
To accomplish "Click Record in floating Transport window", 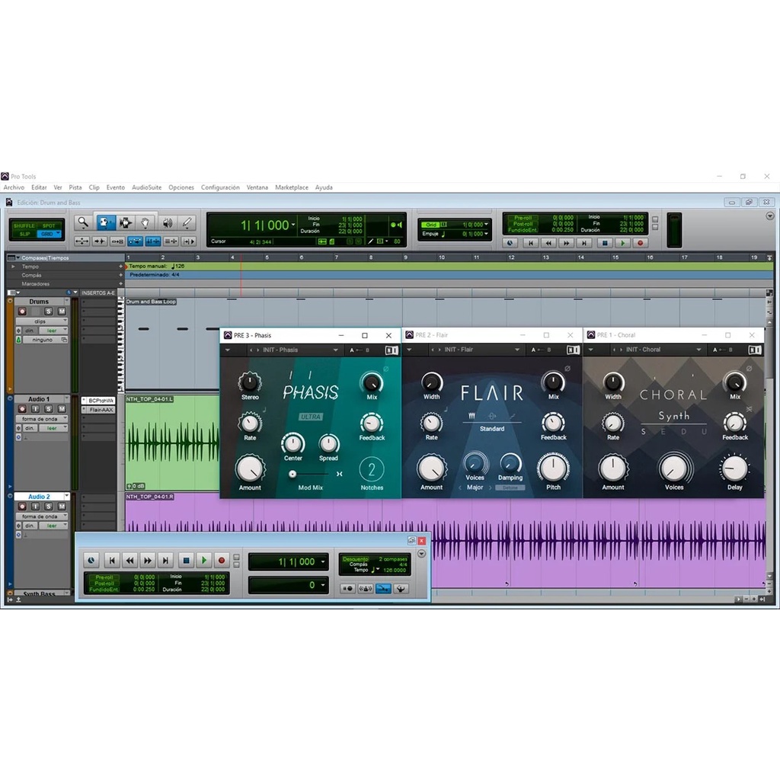I will click(222, 561).
